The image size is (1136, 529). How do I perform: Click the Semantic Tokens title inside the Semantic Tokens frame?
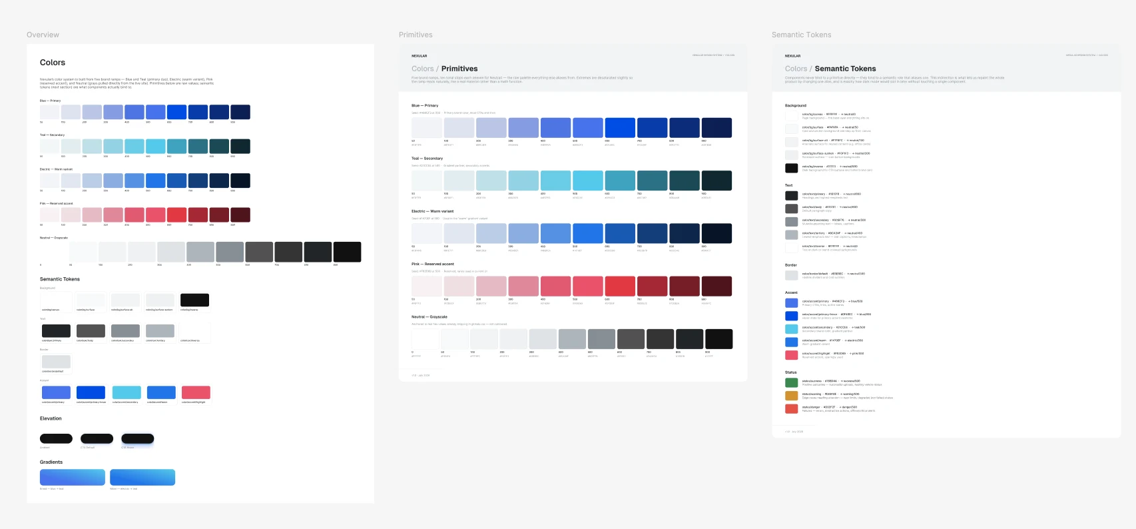[845, 69]
